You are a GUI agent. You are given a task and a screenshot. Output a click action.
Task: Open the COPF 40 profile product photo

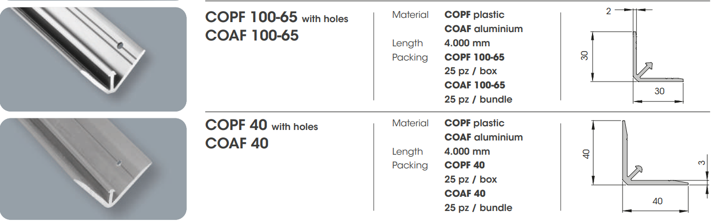click(x=93, y=168)
